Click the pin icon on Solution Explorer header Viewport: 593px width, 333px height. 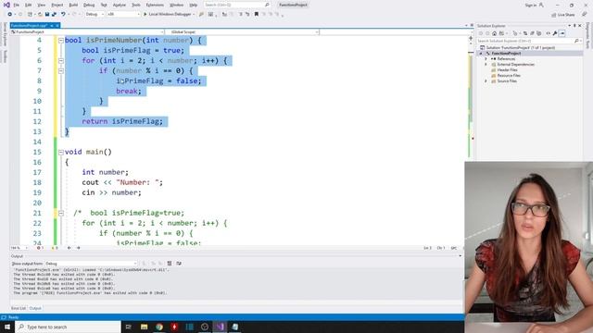574,26
